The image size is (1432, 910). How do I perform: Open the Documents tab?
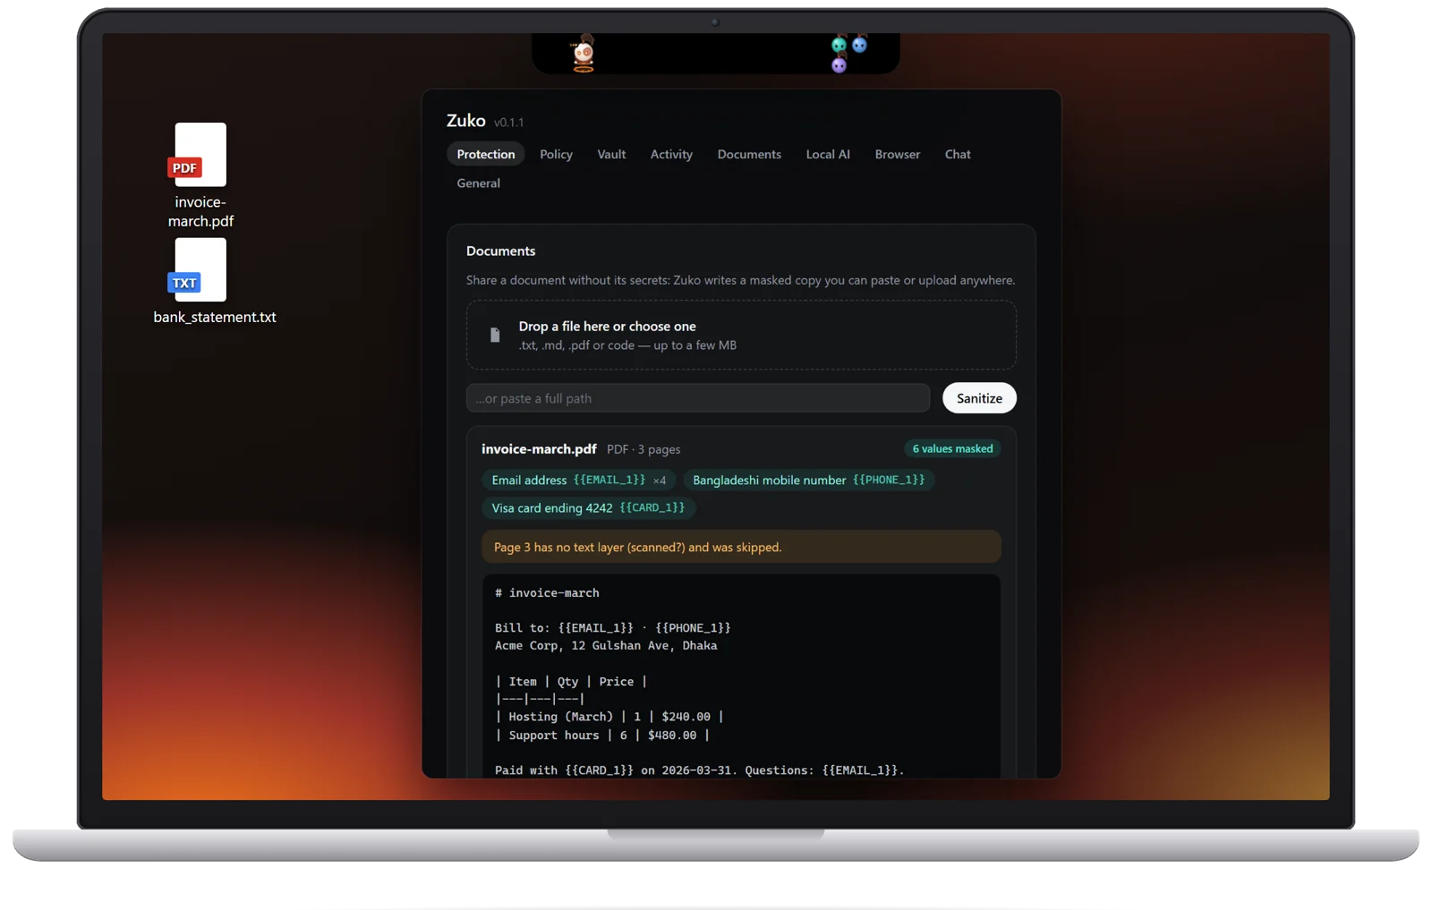click(x=749, y=154)
